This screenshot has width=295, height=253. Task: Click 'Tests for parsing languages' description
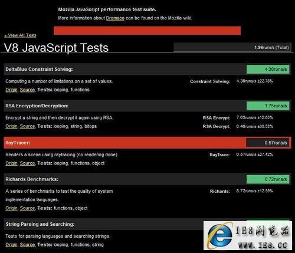(58, 236)
